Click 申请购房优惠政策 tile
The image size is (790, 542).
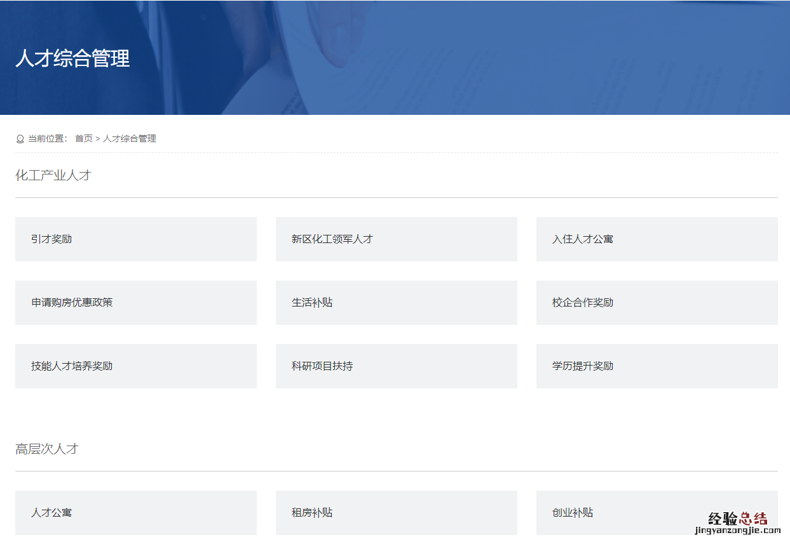(135, 303)
